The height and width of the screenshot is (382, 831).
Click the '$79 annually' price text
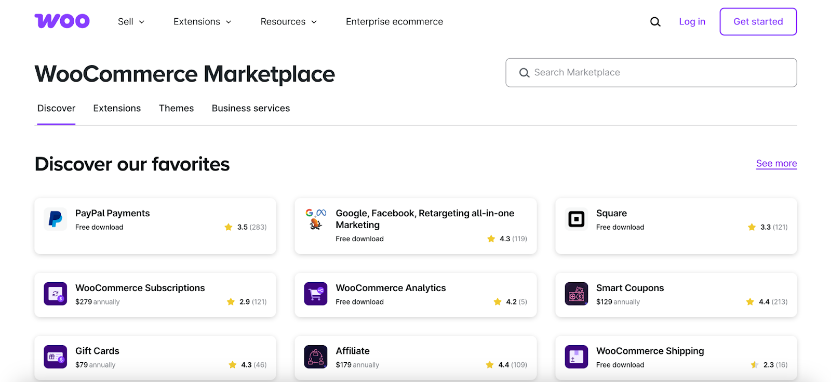tap(96, 365)
